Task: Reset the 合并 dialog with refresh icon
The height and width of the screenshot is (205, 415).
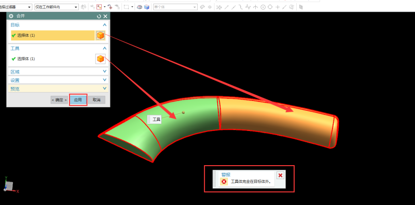Action: point(99,17)
